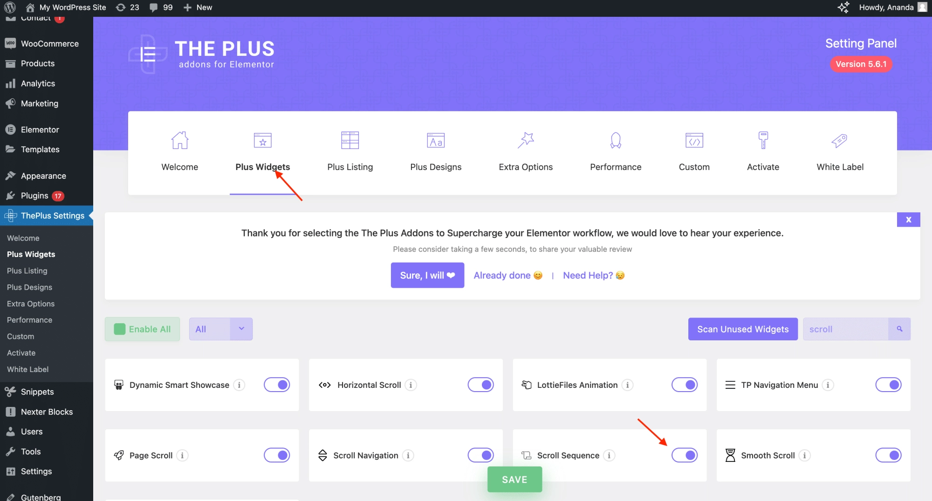Toggle off Dynamic Smart Showcase widget
Viewport: 932px width, 501px height.
click(277, 385)
